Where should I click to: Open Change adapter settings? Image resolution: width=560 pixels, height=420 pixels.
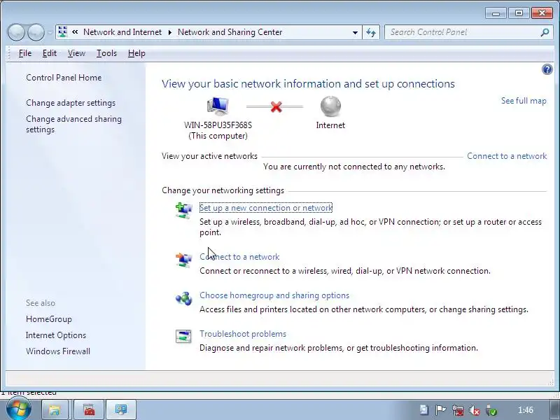tap(71, 103)
